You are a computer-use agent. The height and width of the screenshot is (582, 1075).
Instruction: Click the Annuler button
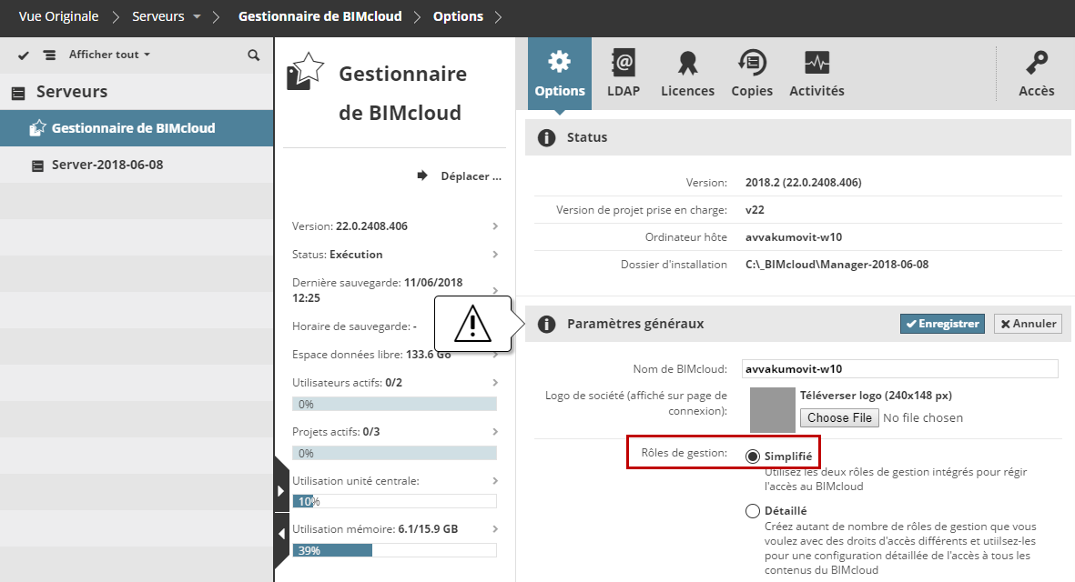click(x=1028, y=324)
